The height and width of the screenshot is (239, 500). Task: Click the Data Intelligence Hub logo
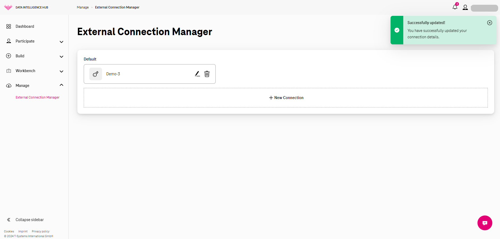tap(8, 7)
